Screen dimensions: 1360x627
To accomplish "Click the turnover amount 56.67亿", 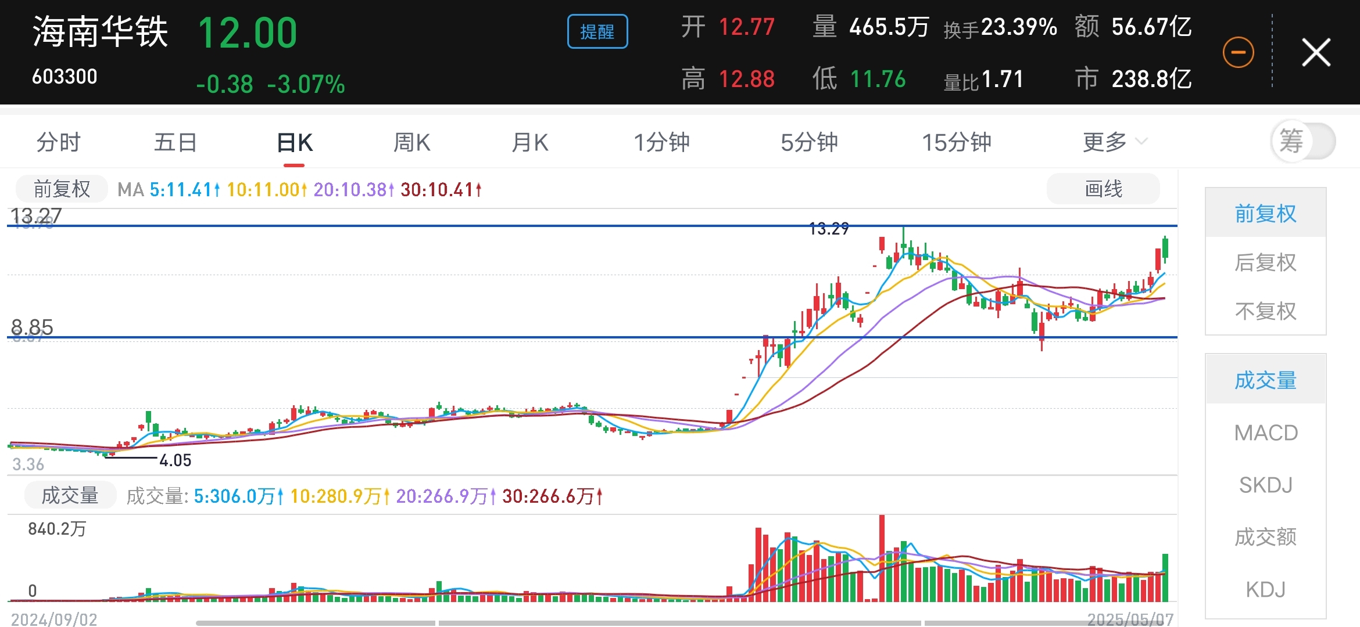I will (x=1152, y=27).
